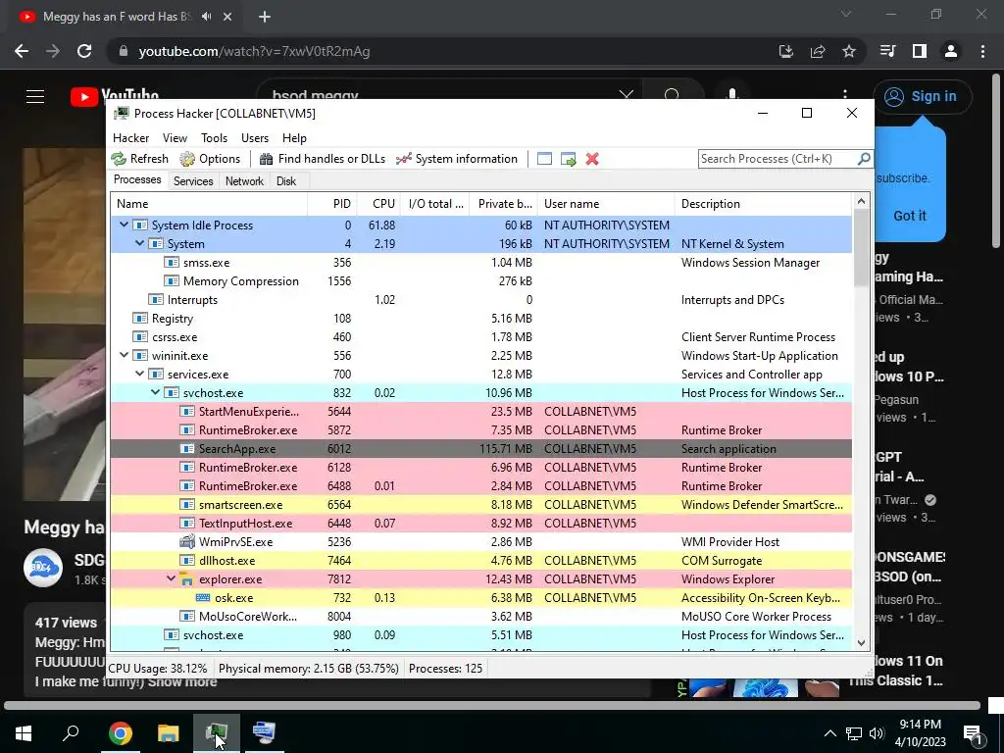The width and height of the screenshot is (1004, 753).
Task: Open the Help menu
Action: point(294,137)
